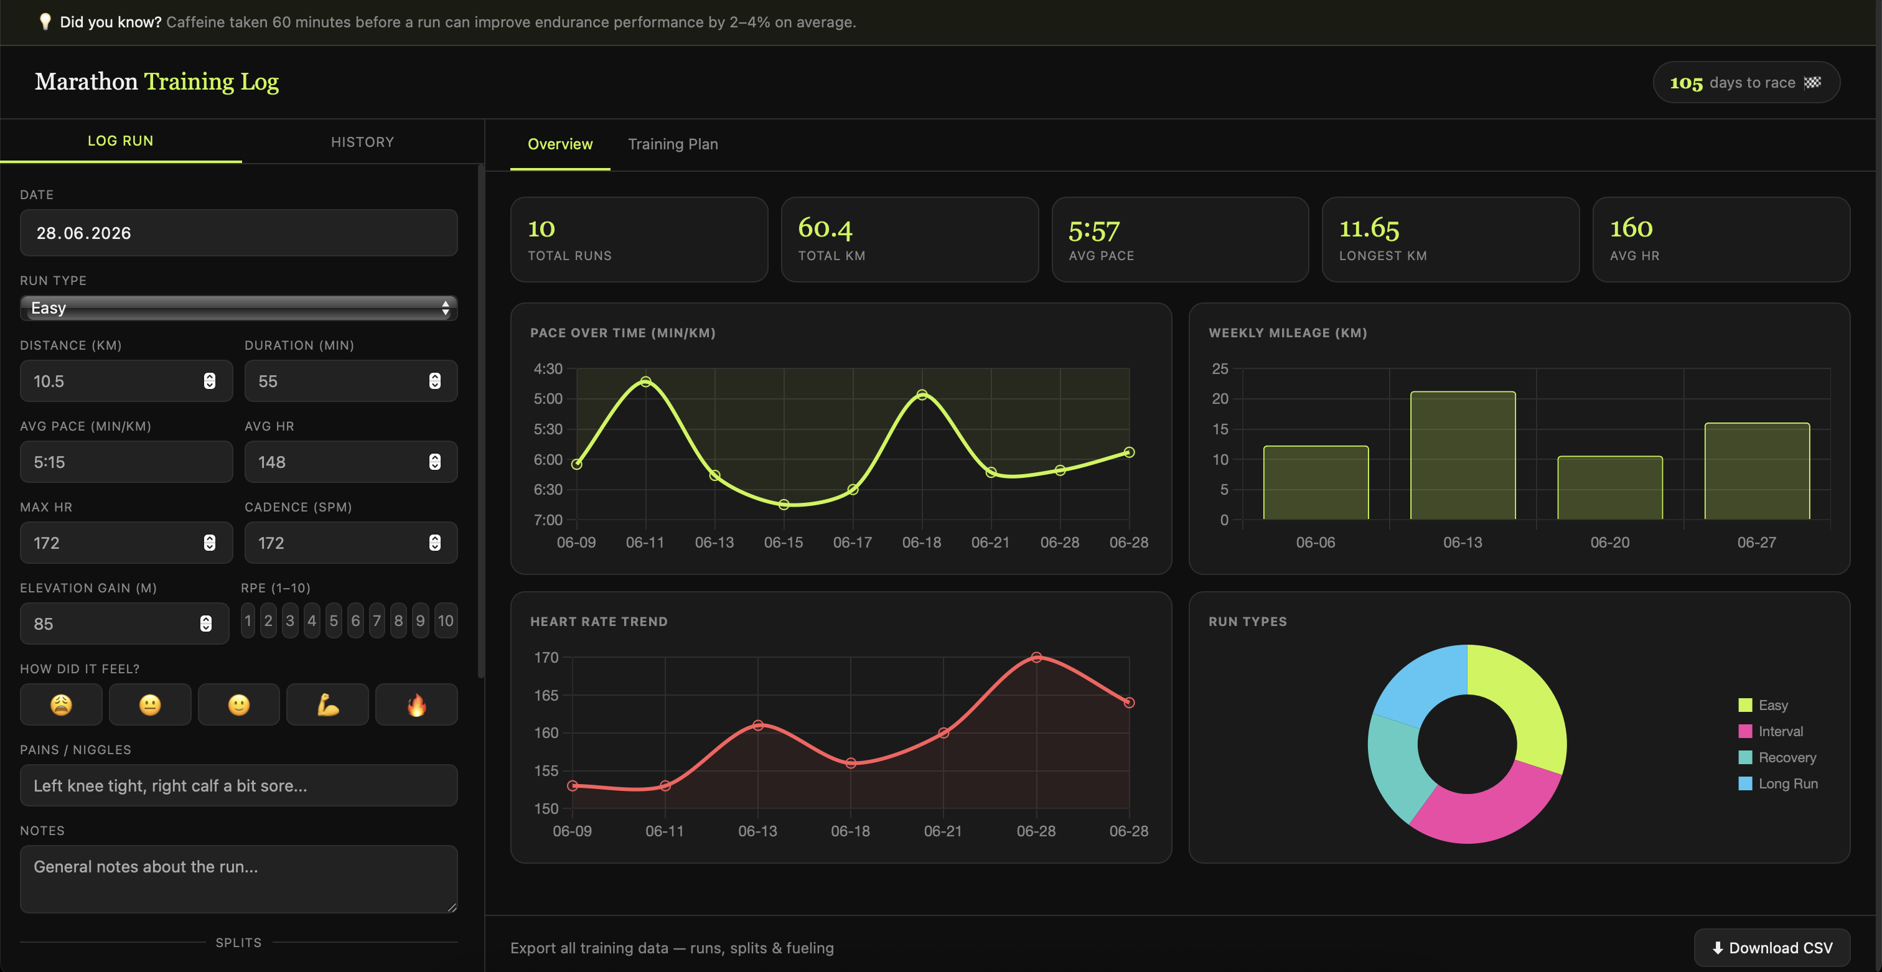Click the checkered flag race icon
The width and height of the screenshot is (1882, 972).
(1812, 83)
